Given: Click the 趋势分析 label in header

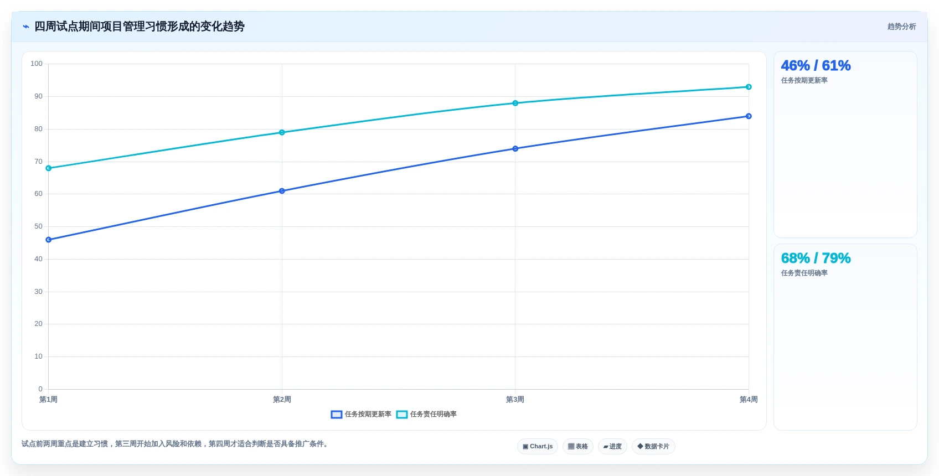Looking at the screenshot, I should 901,27.
